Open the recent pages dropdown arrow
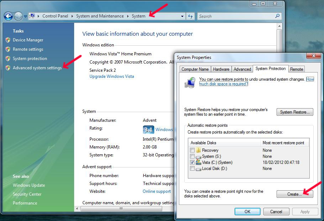This screenshot has width=324, height=221. click(x=25, y=16)
